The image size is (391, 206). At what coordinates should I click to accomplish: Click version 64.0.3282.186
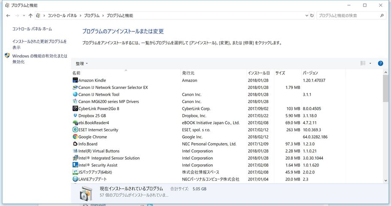point(315,137)
